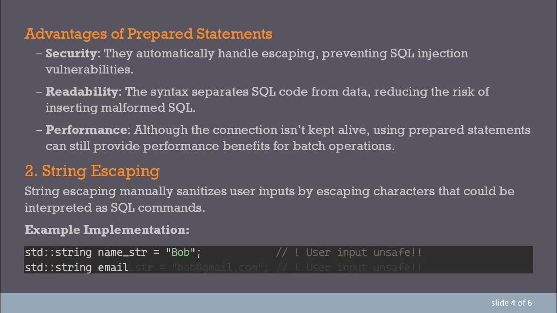Image resolution: width=557 pixels, height=313 pixels.
Task: Click "inserting malformed SQL" text line
Action: click(120, 108)
